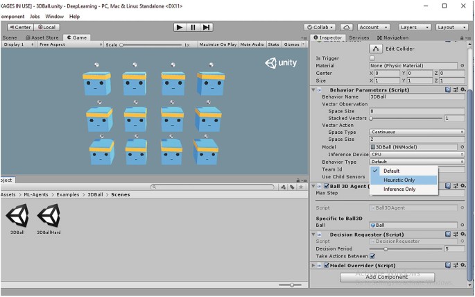Open the Account dropdown
This screenshot has height=297, width=475.
click(x=373, y=27)
